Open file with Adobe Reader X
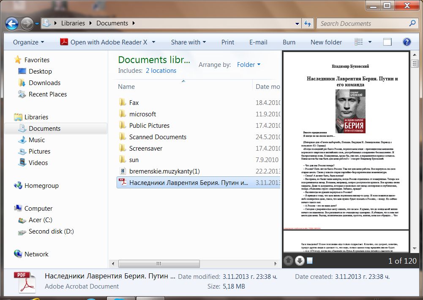This screenshot has height=300, width=423. point(104,42)
